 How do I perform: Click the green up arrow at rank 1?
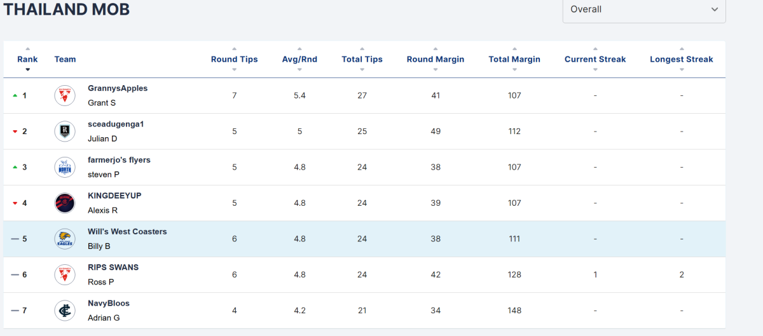15,95
